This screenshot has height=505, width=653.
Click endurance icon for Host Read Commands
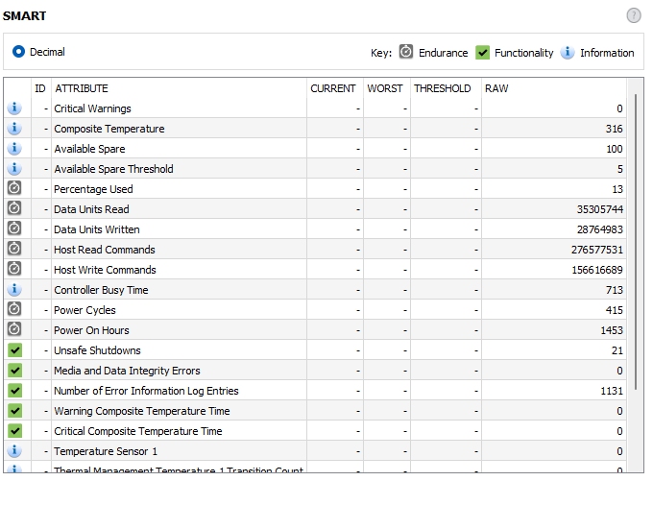[x=14, y=249]
